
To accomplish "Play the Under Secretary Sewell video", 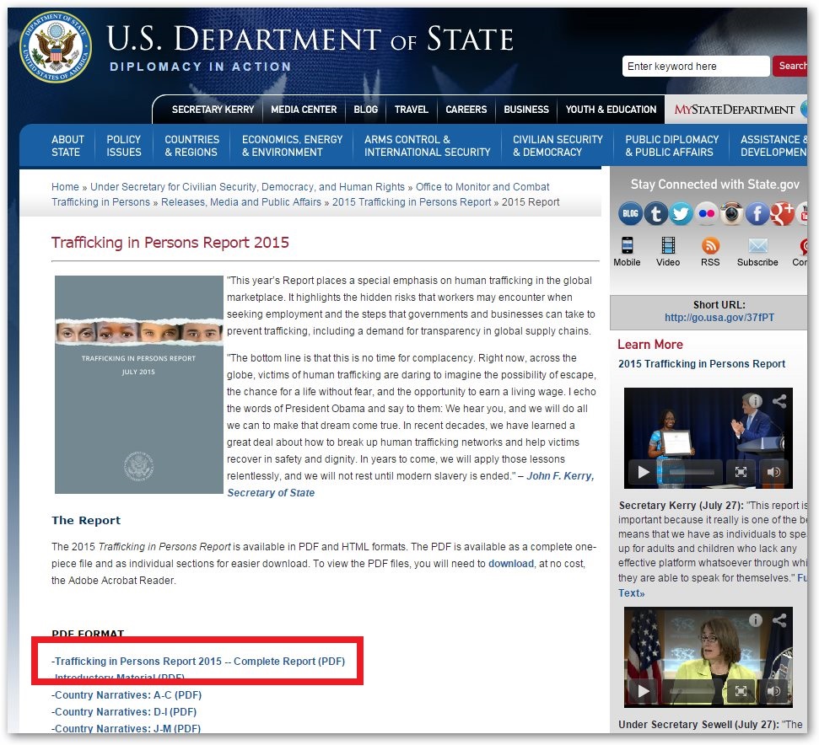I will click(643, 691).
